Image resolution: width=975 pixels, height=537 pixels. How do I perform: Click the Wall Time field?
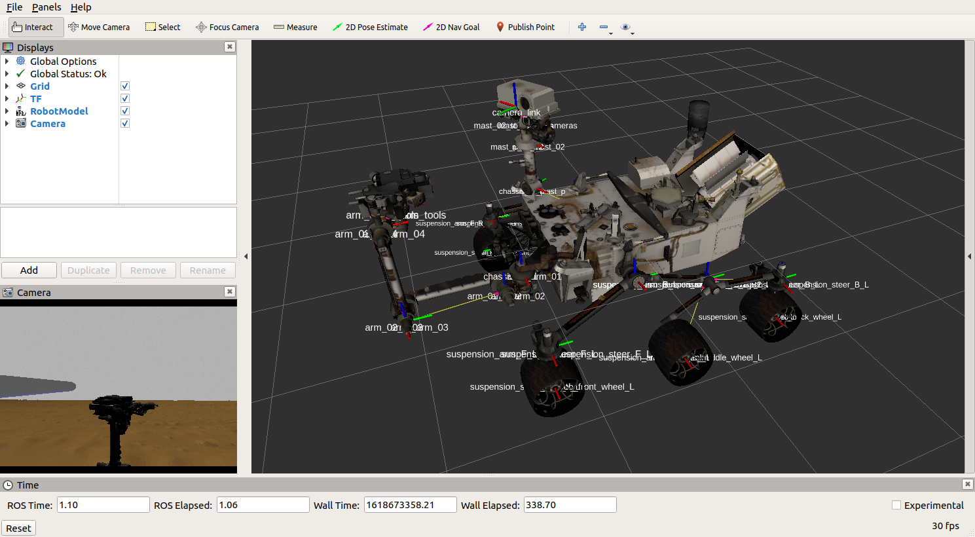[x=410, y=505]
